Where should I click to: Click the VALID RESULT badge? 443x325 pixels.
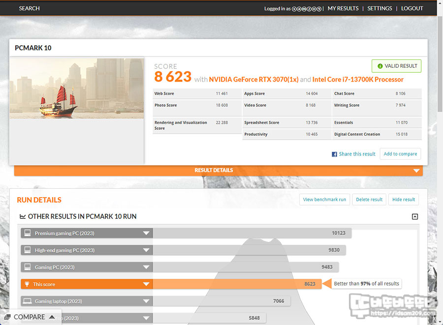tap(396, 66)
